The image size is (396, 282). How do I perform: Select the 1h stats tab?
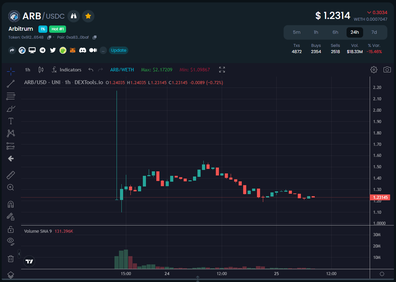(x=316, y=32)
